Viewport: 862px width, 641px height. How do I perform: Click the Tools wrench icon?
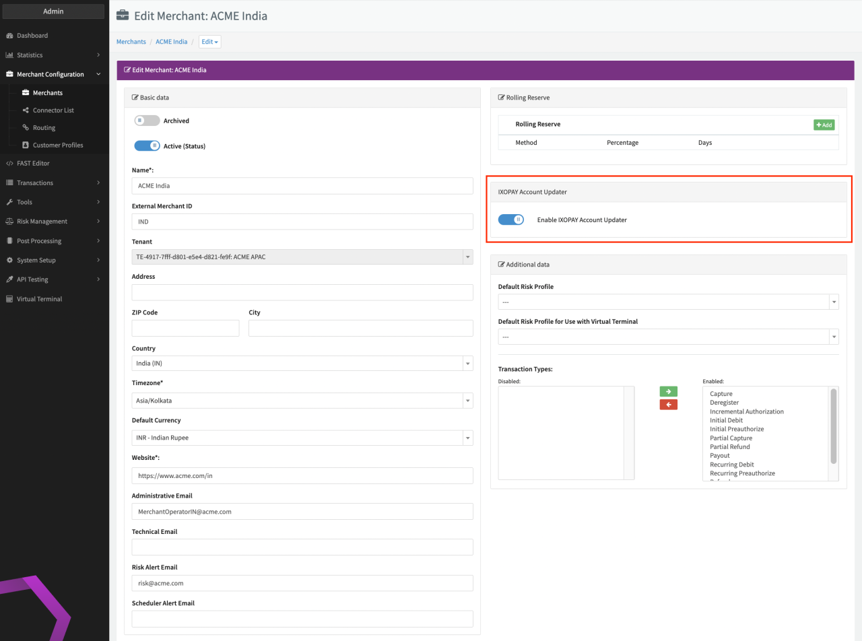(x=10, y=202)
